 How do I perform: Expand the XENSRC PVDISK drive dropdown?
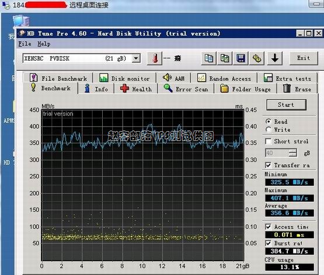pyautogui.click(x=136, y=58)
